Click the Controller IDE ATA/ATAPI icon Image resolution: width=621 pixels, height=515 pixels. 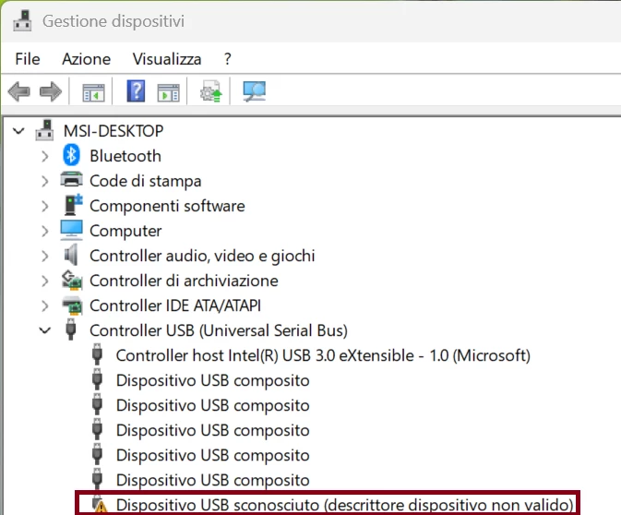pyautogui.click(x=73, y=305)
